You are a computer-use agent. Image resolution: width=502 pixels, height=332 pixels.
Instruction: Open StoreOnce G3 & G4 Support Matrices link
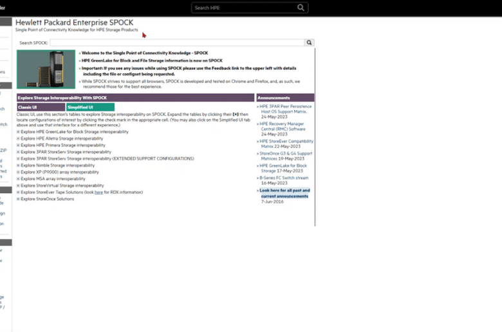[286, 156]
